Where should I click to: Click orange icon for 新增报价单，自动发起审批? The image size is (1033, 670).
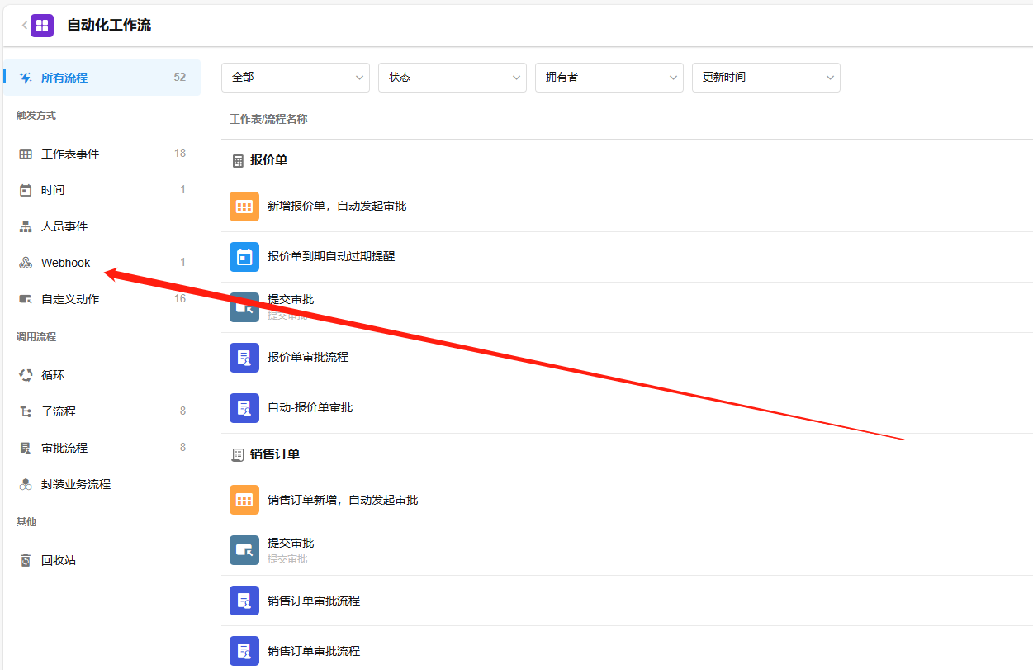coord(244,207)
